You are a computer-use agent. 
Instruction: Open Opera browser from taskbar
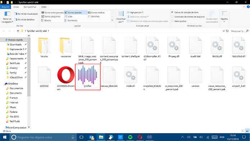140,137
